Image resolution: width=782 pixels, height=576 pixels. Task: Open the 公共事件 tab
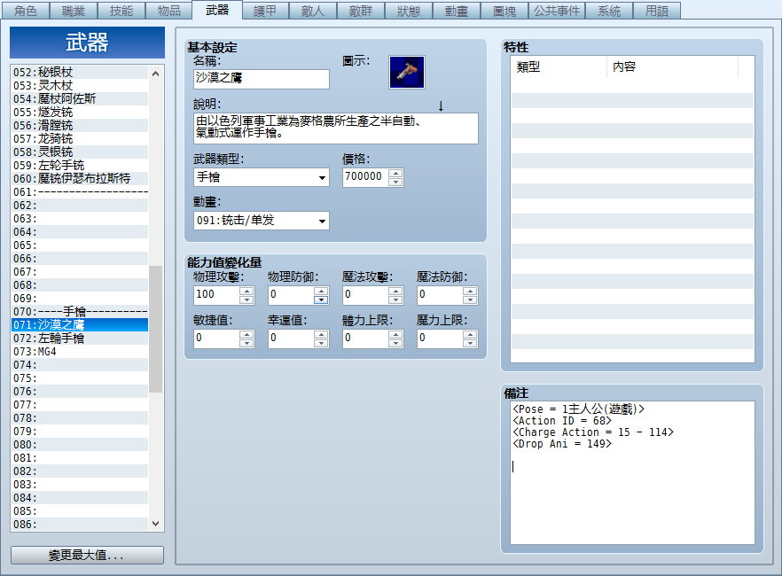(x=557, y=11)
